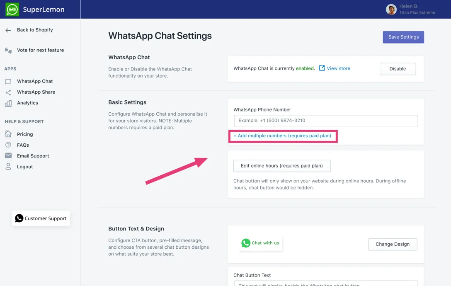Click Add multiple numbers link

click(282, 136)
